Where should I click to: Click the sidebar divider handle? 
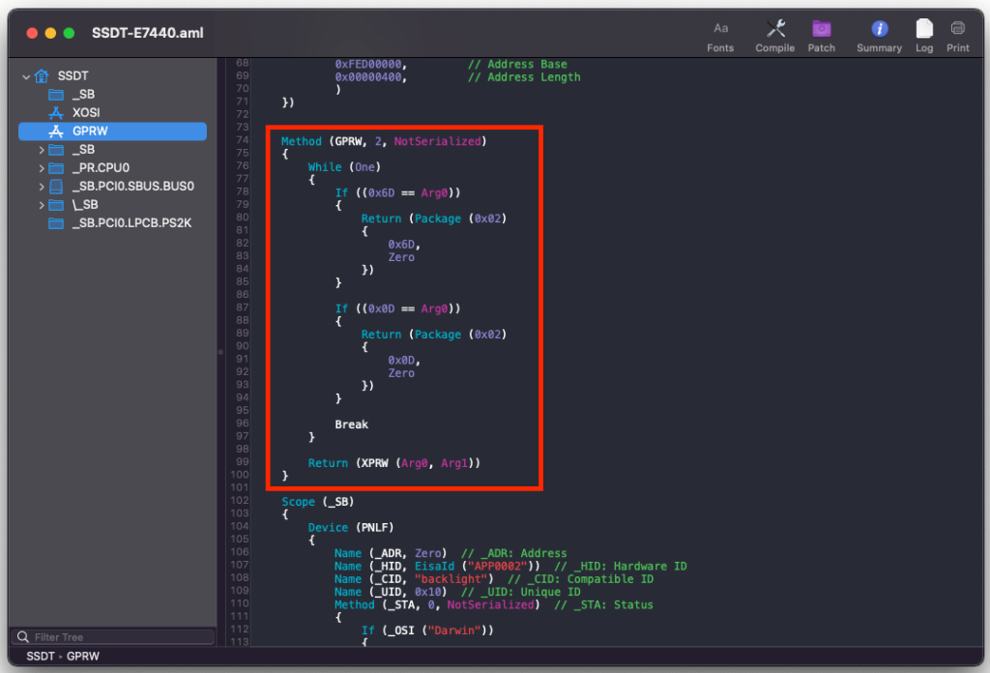point(219,352)
